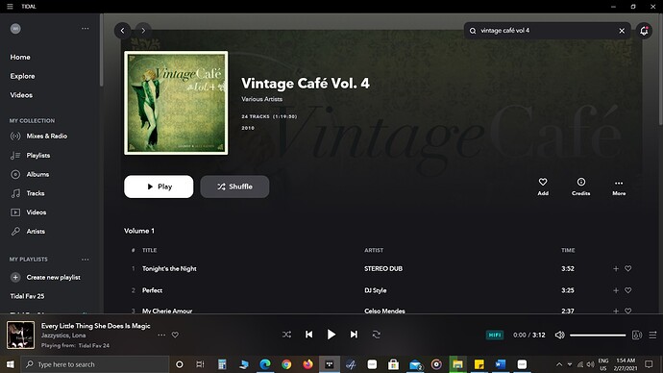Open the play queue
Viewport: 663px width, 373px height.
tap(652, 335)
